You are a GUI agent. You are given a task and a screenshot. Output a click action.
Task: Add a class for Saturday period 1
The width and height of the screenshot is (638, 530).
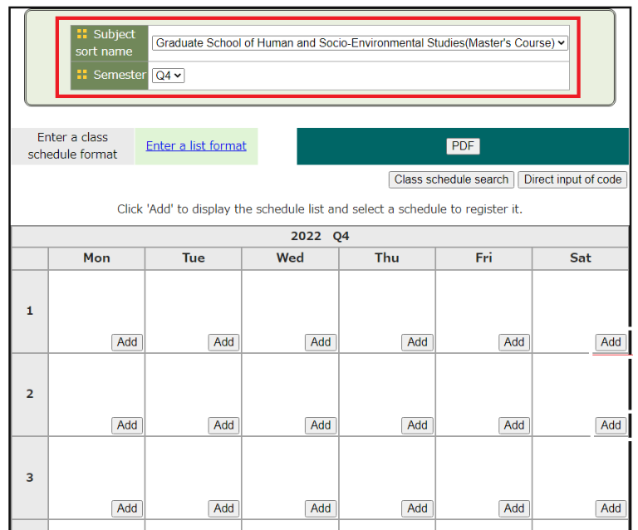point(611,342)
